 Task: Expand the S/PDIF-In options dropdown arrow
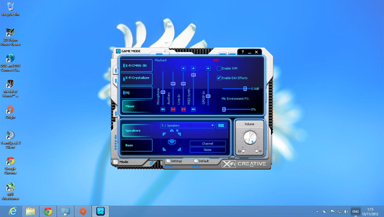pos(208,68)
